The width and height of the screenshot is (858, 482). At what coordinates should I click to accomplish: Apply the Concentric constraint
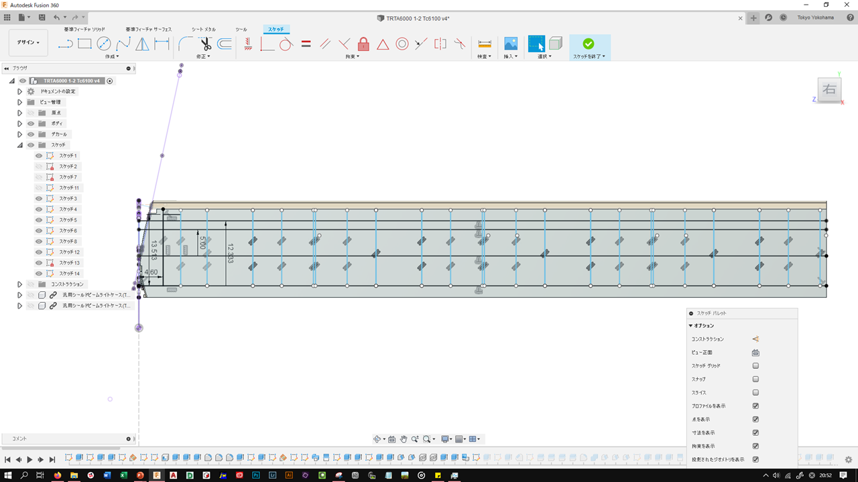tap(402, 44)
